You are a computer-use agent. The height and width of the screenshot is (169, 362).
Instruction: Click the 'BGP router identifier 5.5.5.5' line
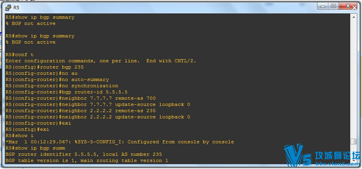(x=84, y=154)
